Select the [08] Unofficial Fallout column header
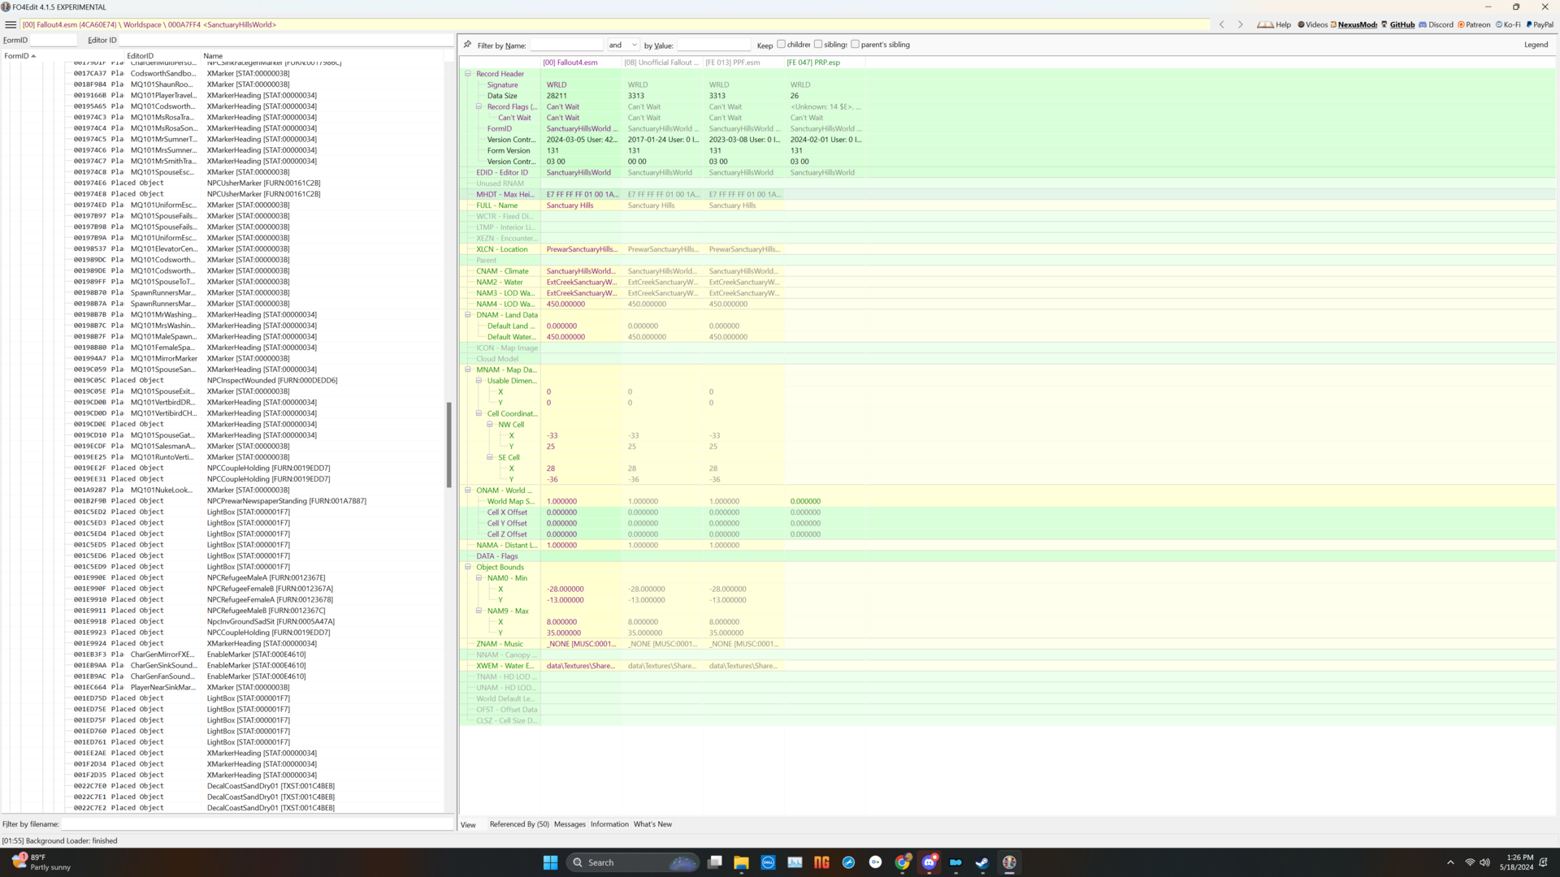This screenshot has width=1560, height=877. tap(662, 63)
